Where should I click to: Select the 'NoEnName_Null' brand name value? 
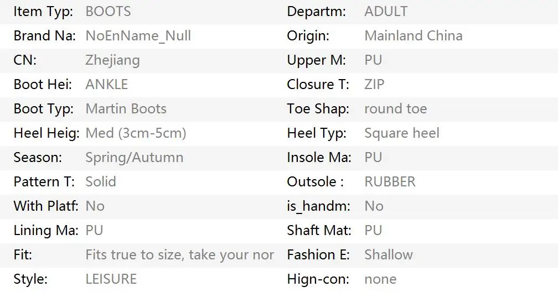[x=138, y=36]
